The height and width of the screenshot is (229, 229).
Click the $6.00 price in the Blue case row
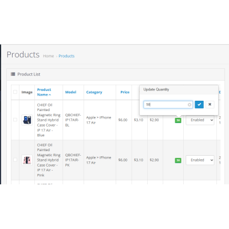123,120
